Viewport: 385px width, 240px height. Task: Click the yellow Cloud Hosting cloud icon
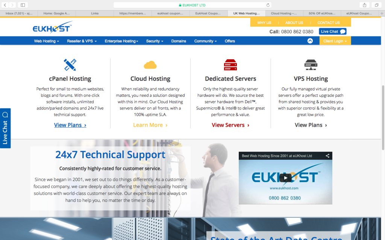[x=150, y=65]
